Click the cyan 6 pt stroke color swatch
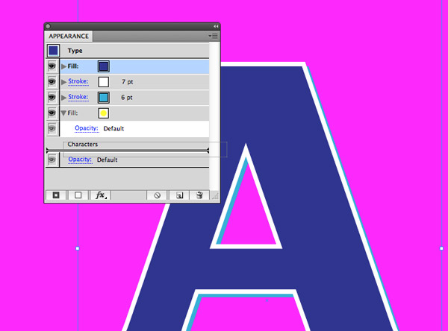 (104, 98)
